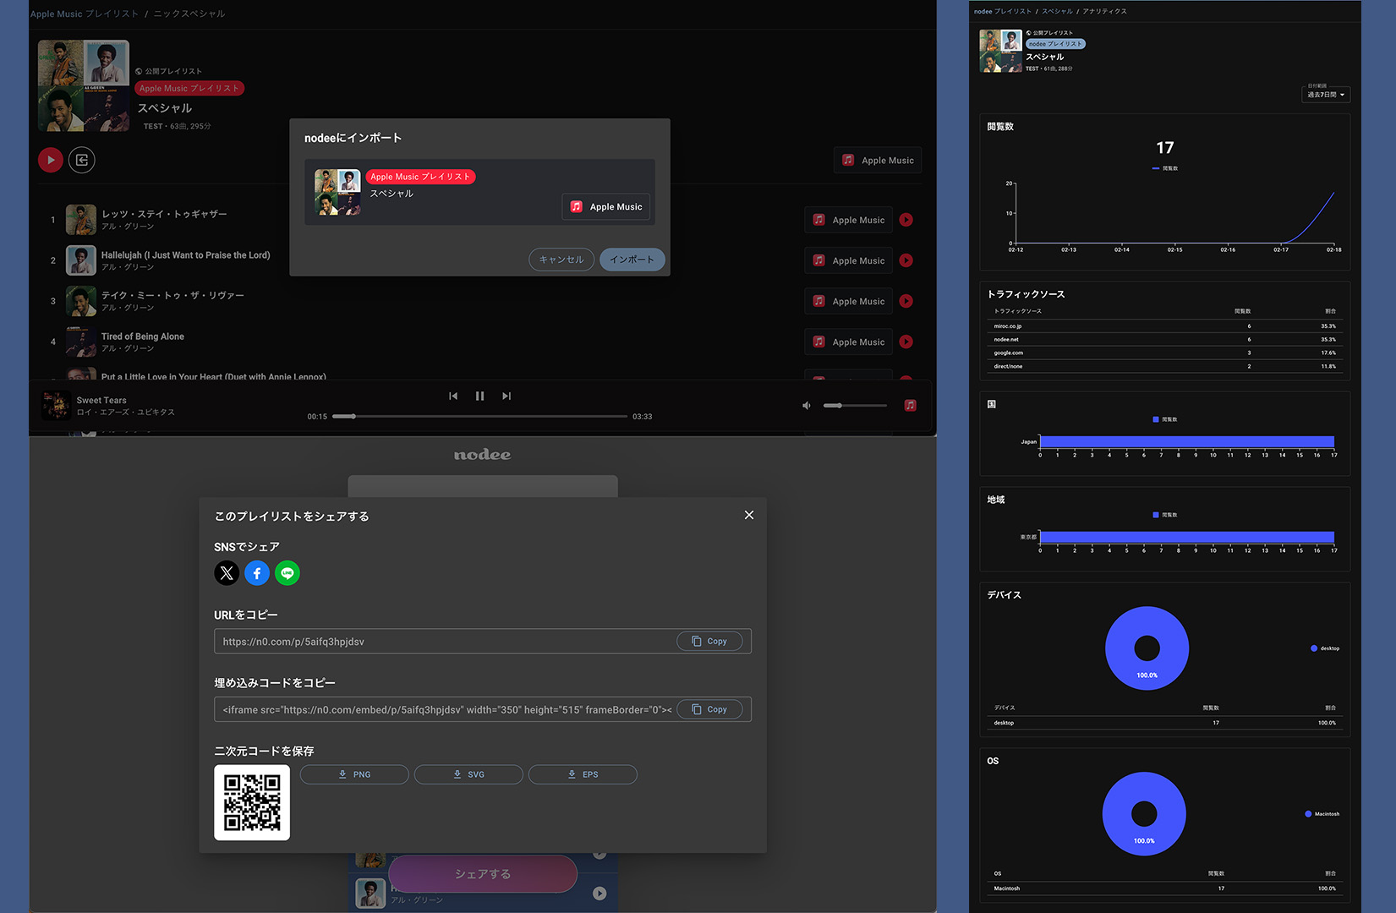Download QR code as SVG
The height and width of the screenshot is (913, 1396).
click(468, 774)
